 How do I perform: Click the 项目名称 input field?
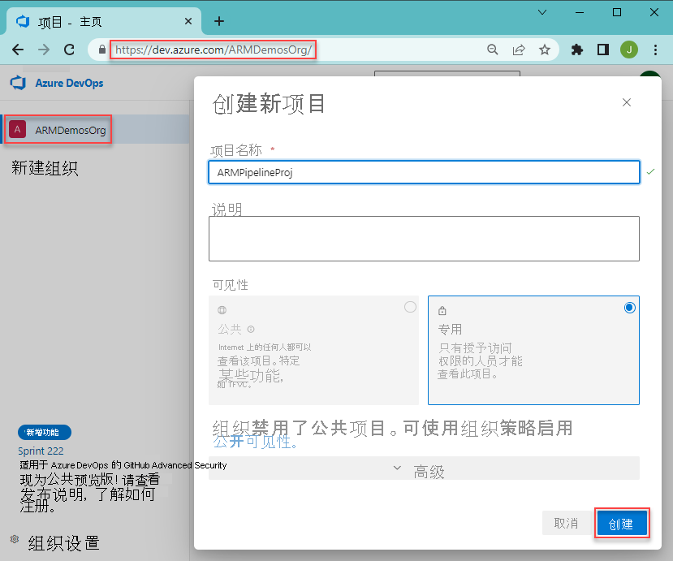coord(423,172)
